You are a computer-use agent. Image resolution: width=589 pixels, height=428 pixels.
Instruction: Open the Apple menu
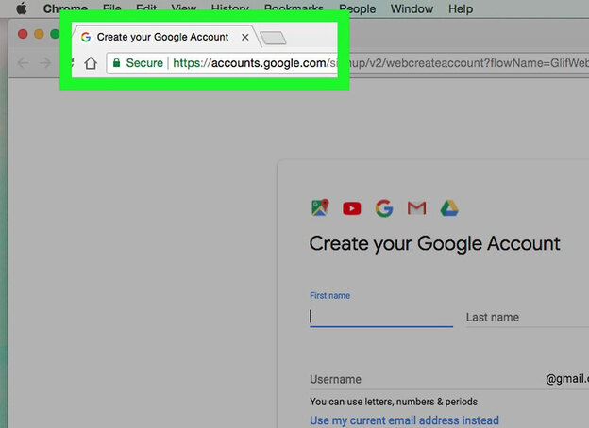pos(21,8)
